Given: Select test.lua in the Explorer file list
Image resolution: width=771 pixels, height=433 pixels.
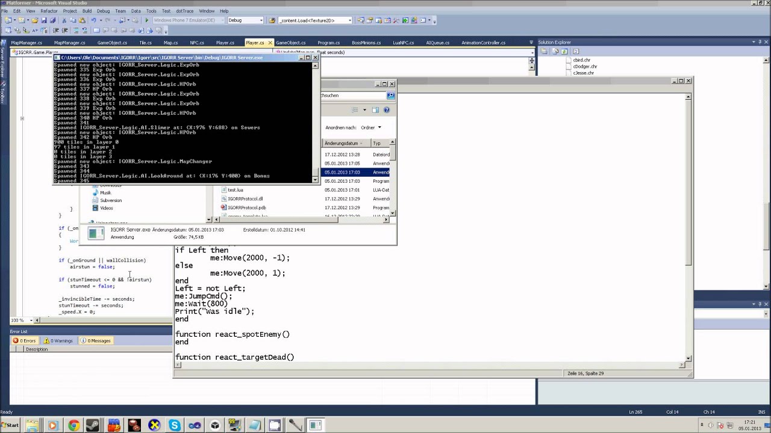Looking at the screenshot, I should click(236, 190).
